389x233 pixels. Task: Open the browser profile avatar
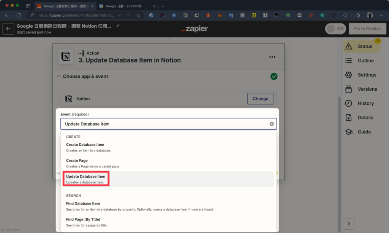coord(370,15)
